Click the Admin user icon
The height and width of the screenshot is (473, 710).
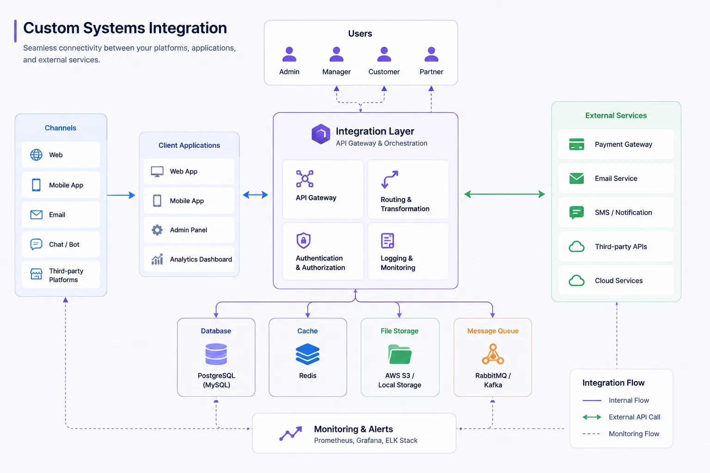[x=289, y=54]
